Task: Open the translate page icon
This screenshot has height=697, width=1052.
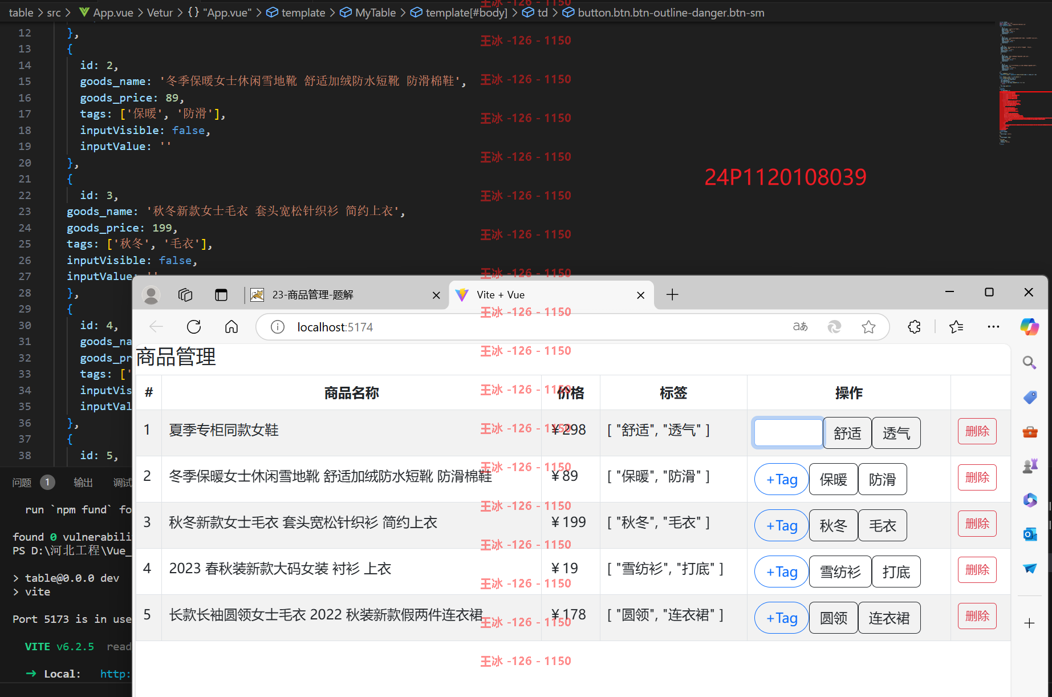Action: pos(801,327)
